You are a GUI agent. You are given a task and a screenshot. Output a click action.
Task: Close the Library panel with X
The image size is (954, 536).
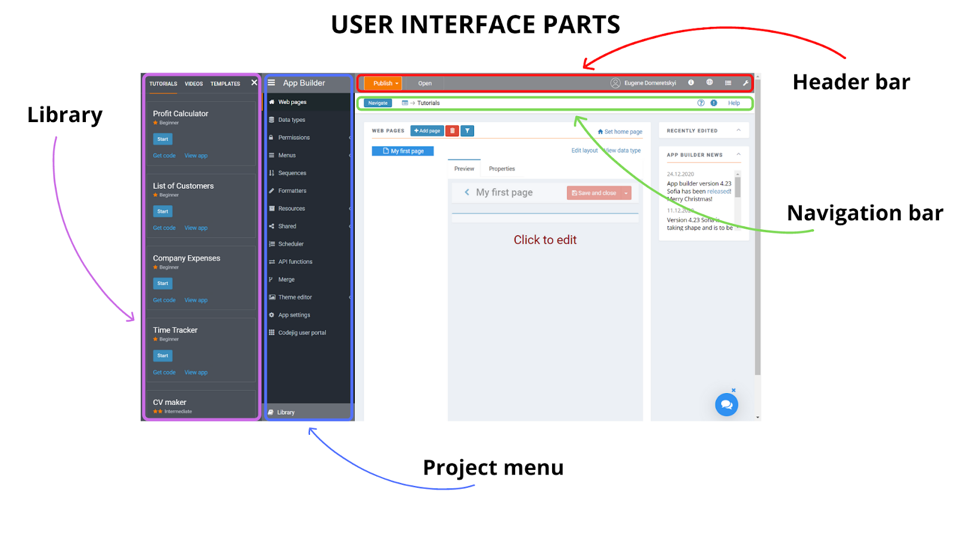point(254,83)
